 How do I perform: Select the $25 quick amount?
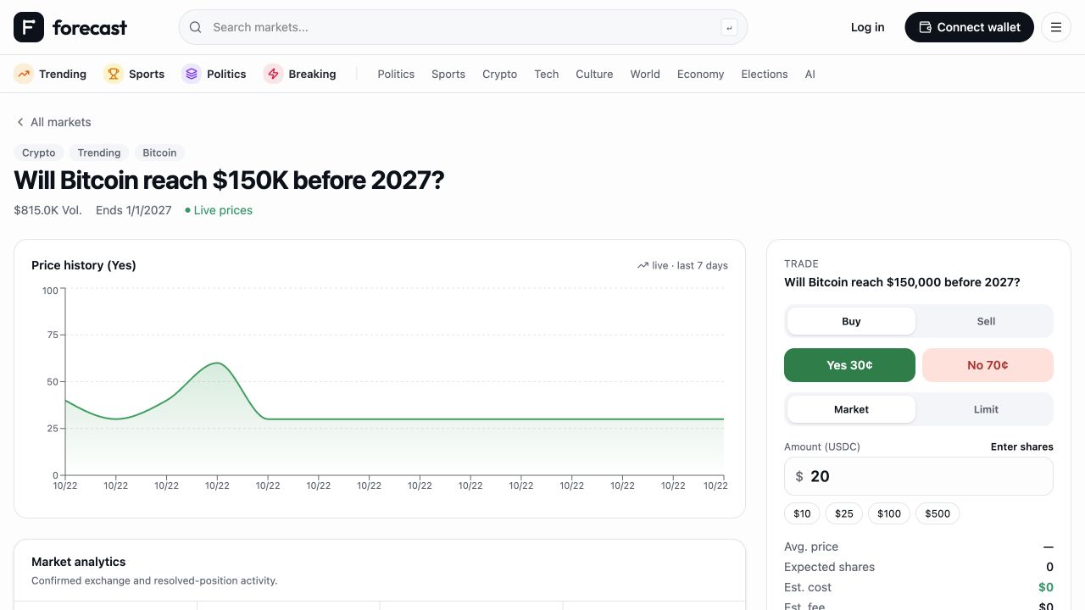pyautogui.click(x=844, y=513)
